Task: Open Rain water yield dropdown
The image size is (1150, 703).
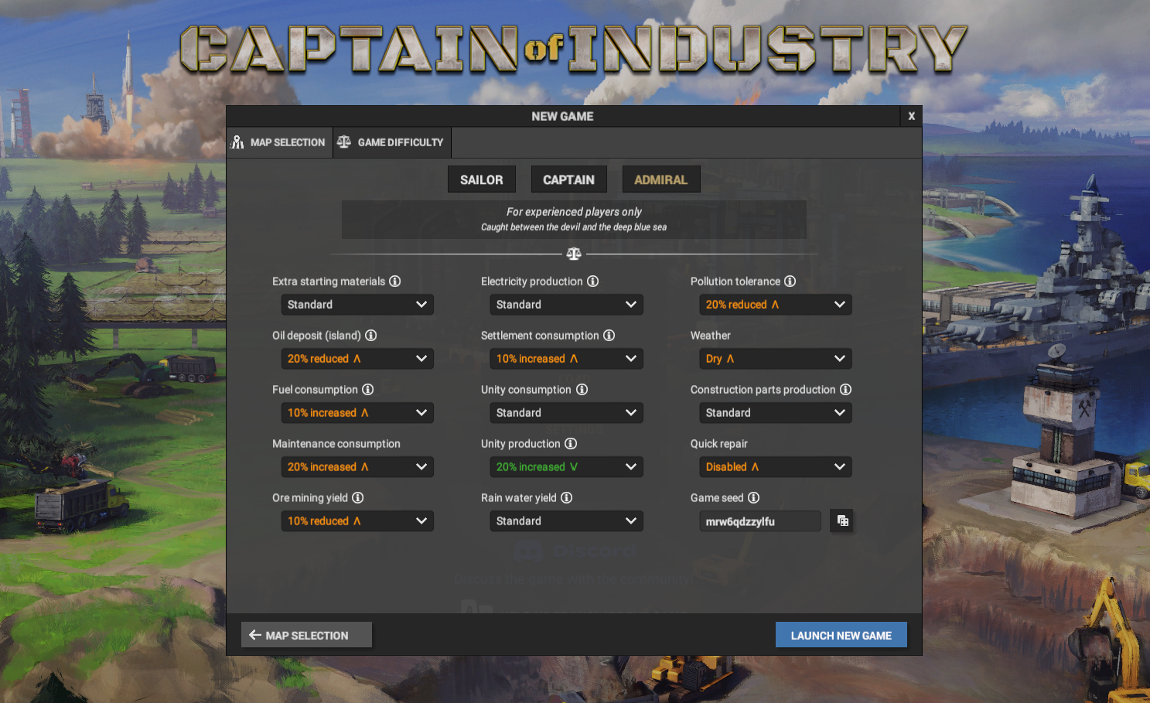Action: point(566,521)
